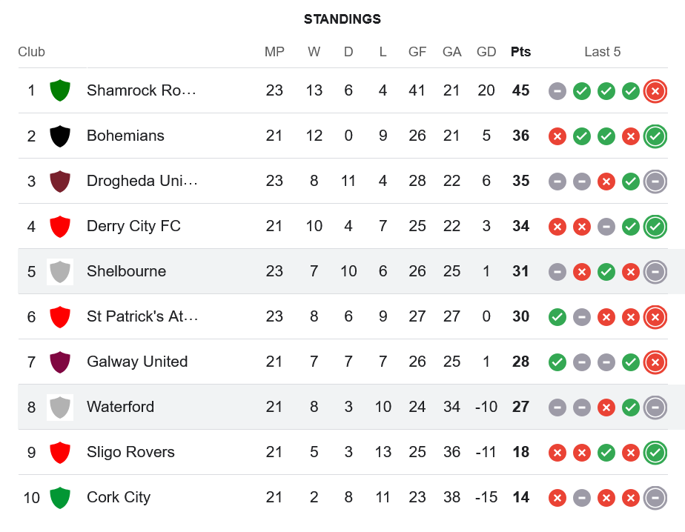This screenshot has height=532, width=685.
Task: Click the Last 5 column header
Action: [x=602, y=52]
